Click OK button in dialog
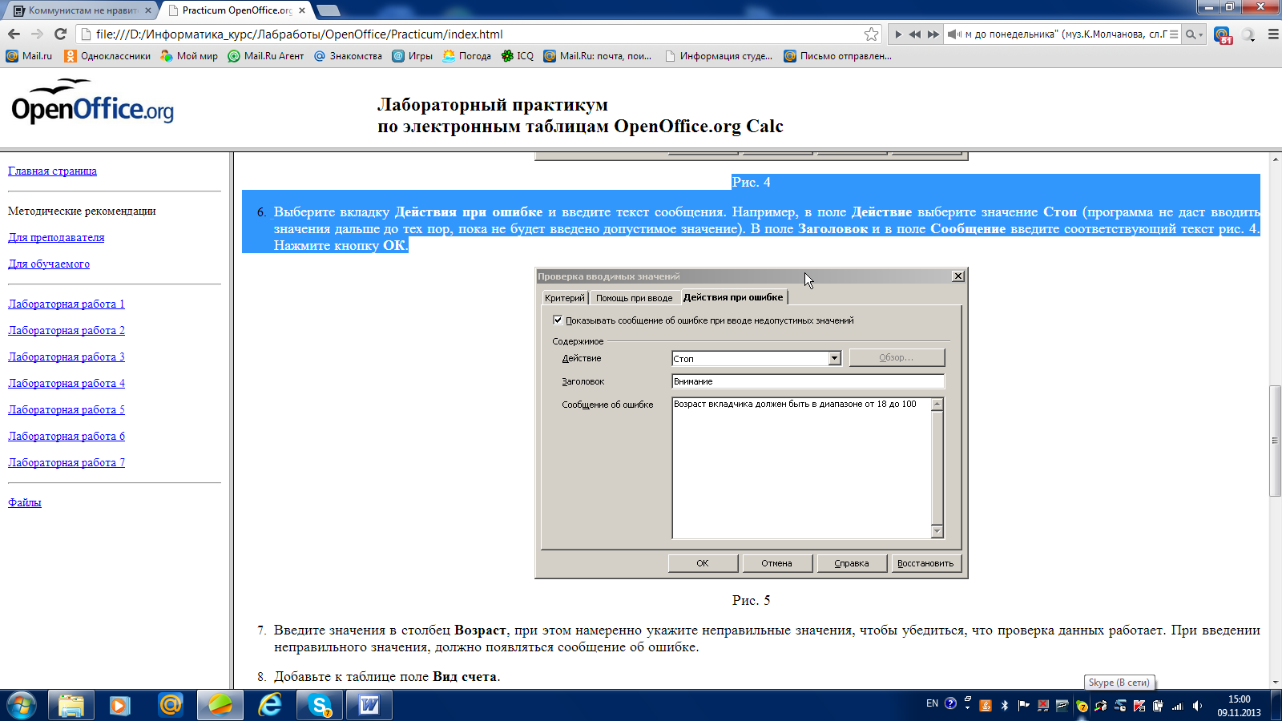Viewport: 1282px width, 721px height. tap(703, 563)
